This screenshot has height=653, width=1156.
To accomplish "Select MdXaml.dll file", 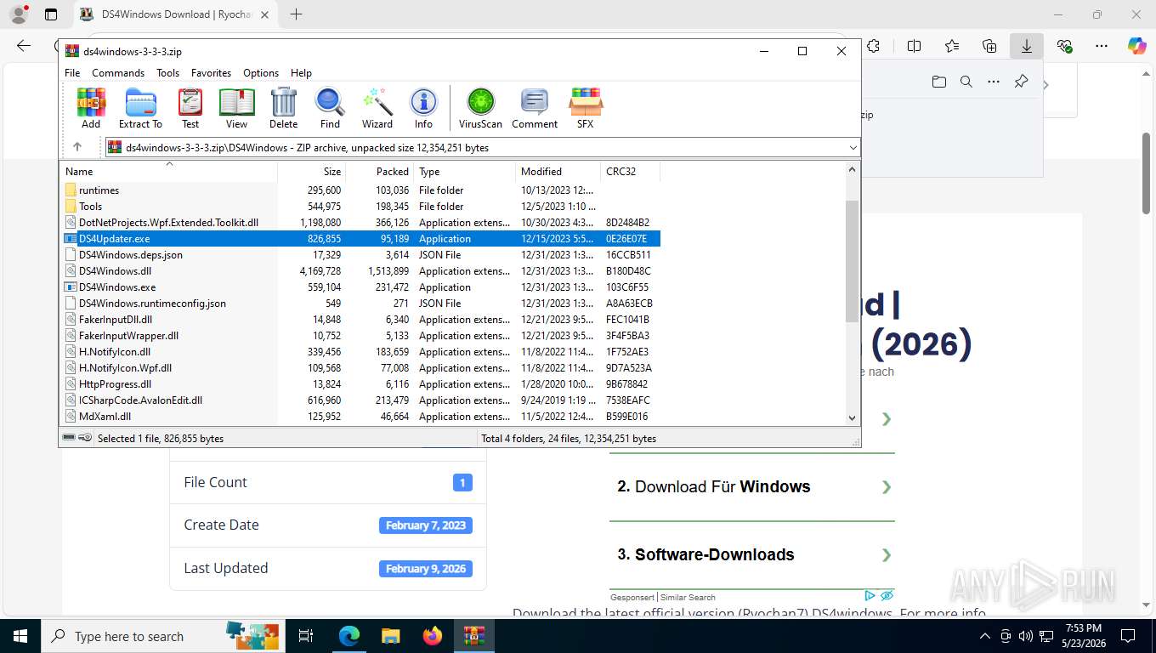I will tap(360, 417).
